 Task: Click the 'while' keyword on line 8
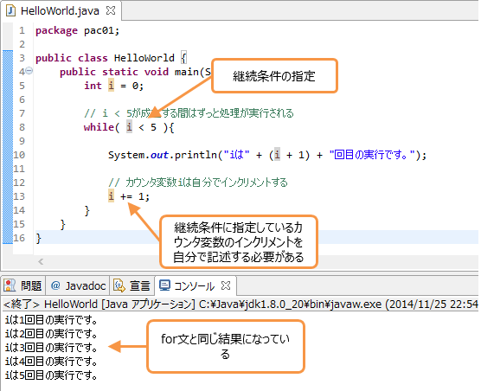click(99, 127)
